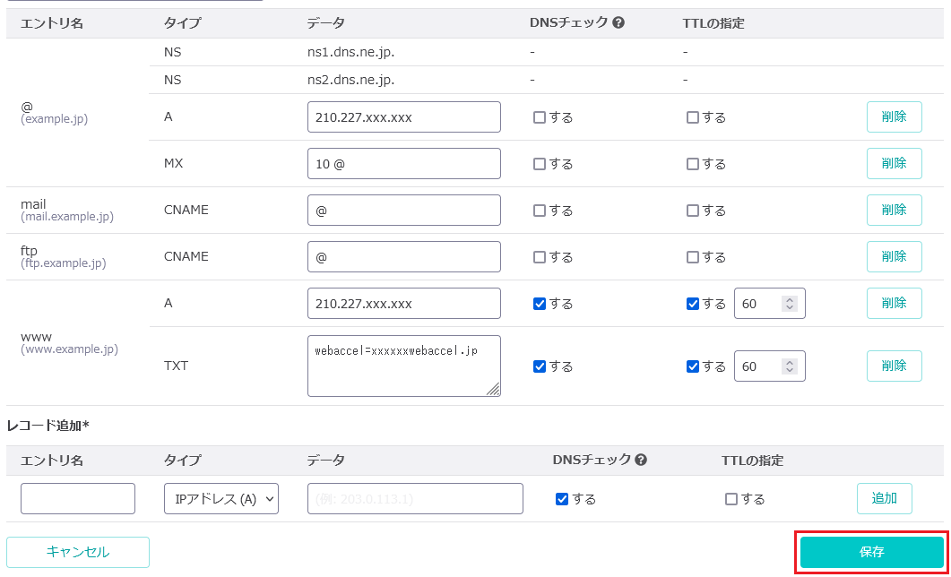
Task: Delete the mail CNAME record
Action: (x=894, y=211)
